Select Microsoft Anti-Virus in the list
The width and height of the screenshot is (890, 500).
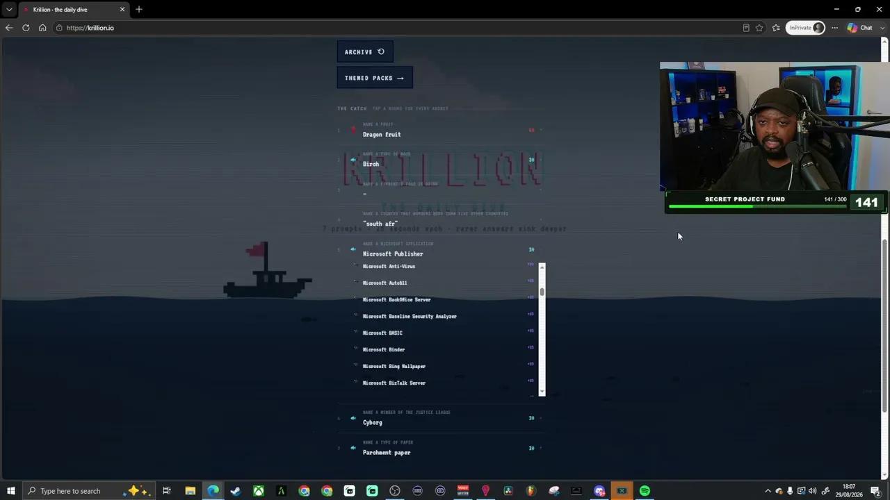click(x=389, y=267)
